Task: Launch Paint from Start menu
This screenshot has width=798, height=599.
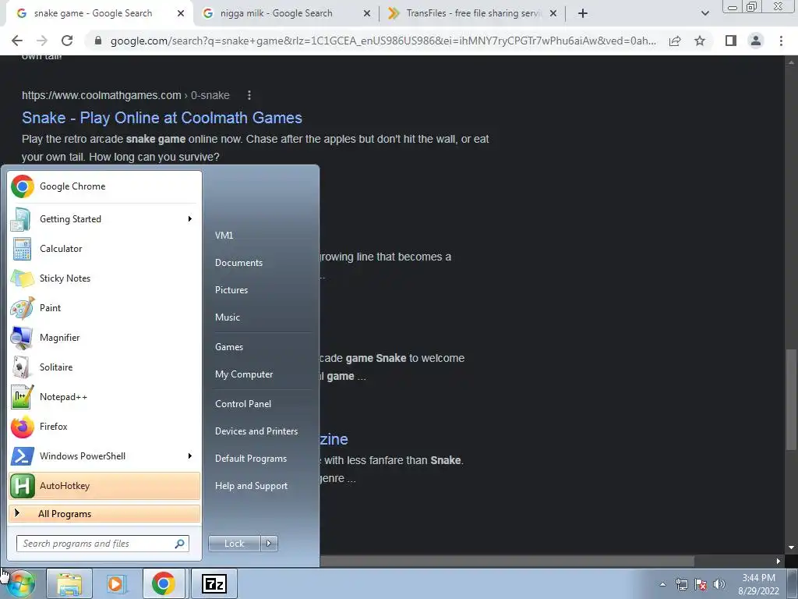Action: tap(104, 307)
